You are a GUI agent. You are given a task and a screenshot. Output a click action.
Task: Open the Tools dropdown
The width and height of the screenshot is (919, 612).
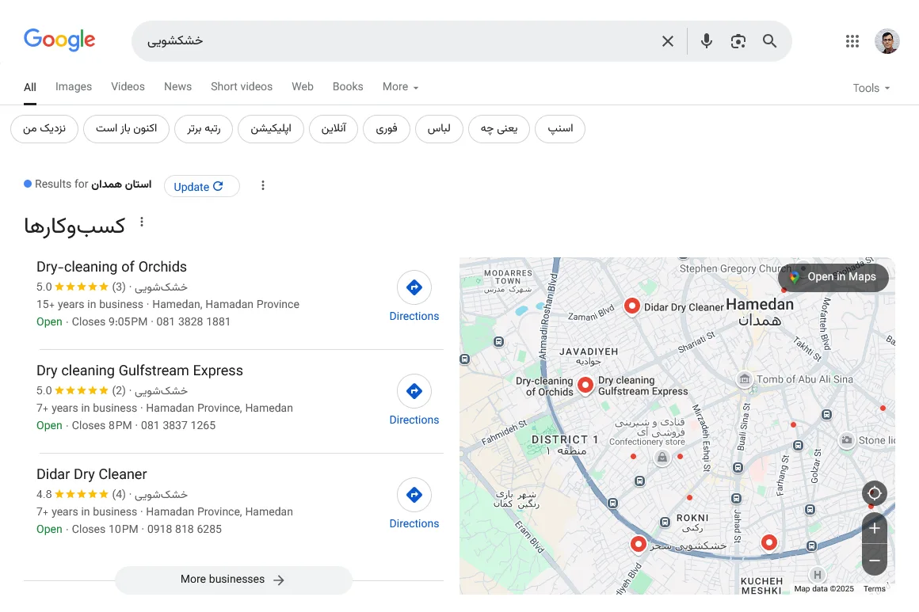click(x=871, y=88)
